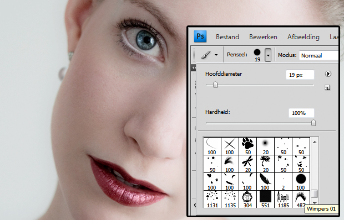Open the Bewerken menu
Image resolution: width=344 pixels, height=220 pixels.
point(263,37)
